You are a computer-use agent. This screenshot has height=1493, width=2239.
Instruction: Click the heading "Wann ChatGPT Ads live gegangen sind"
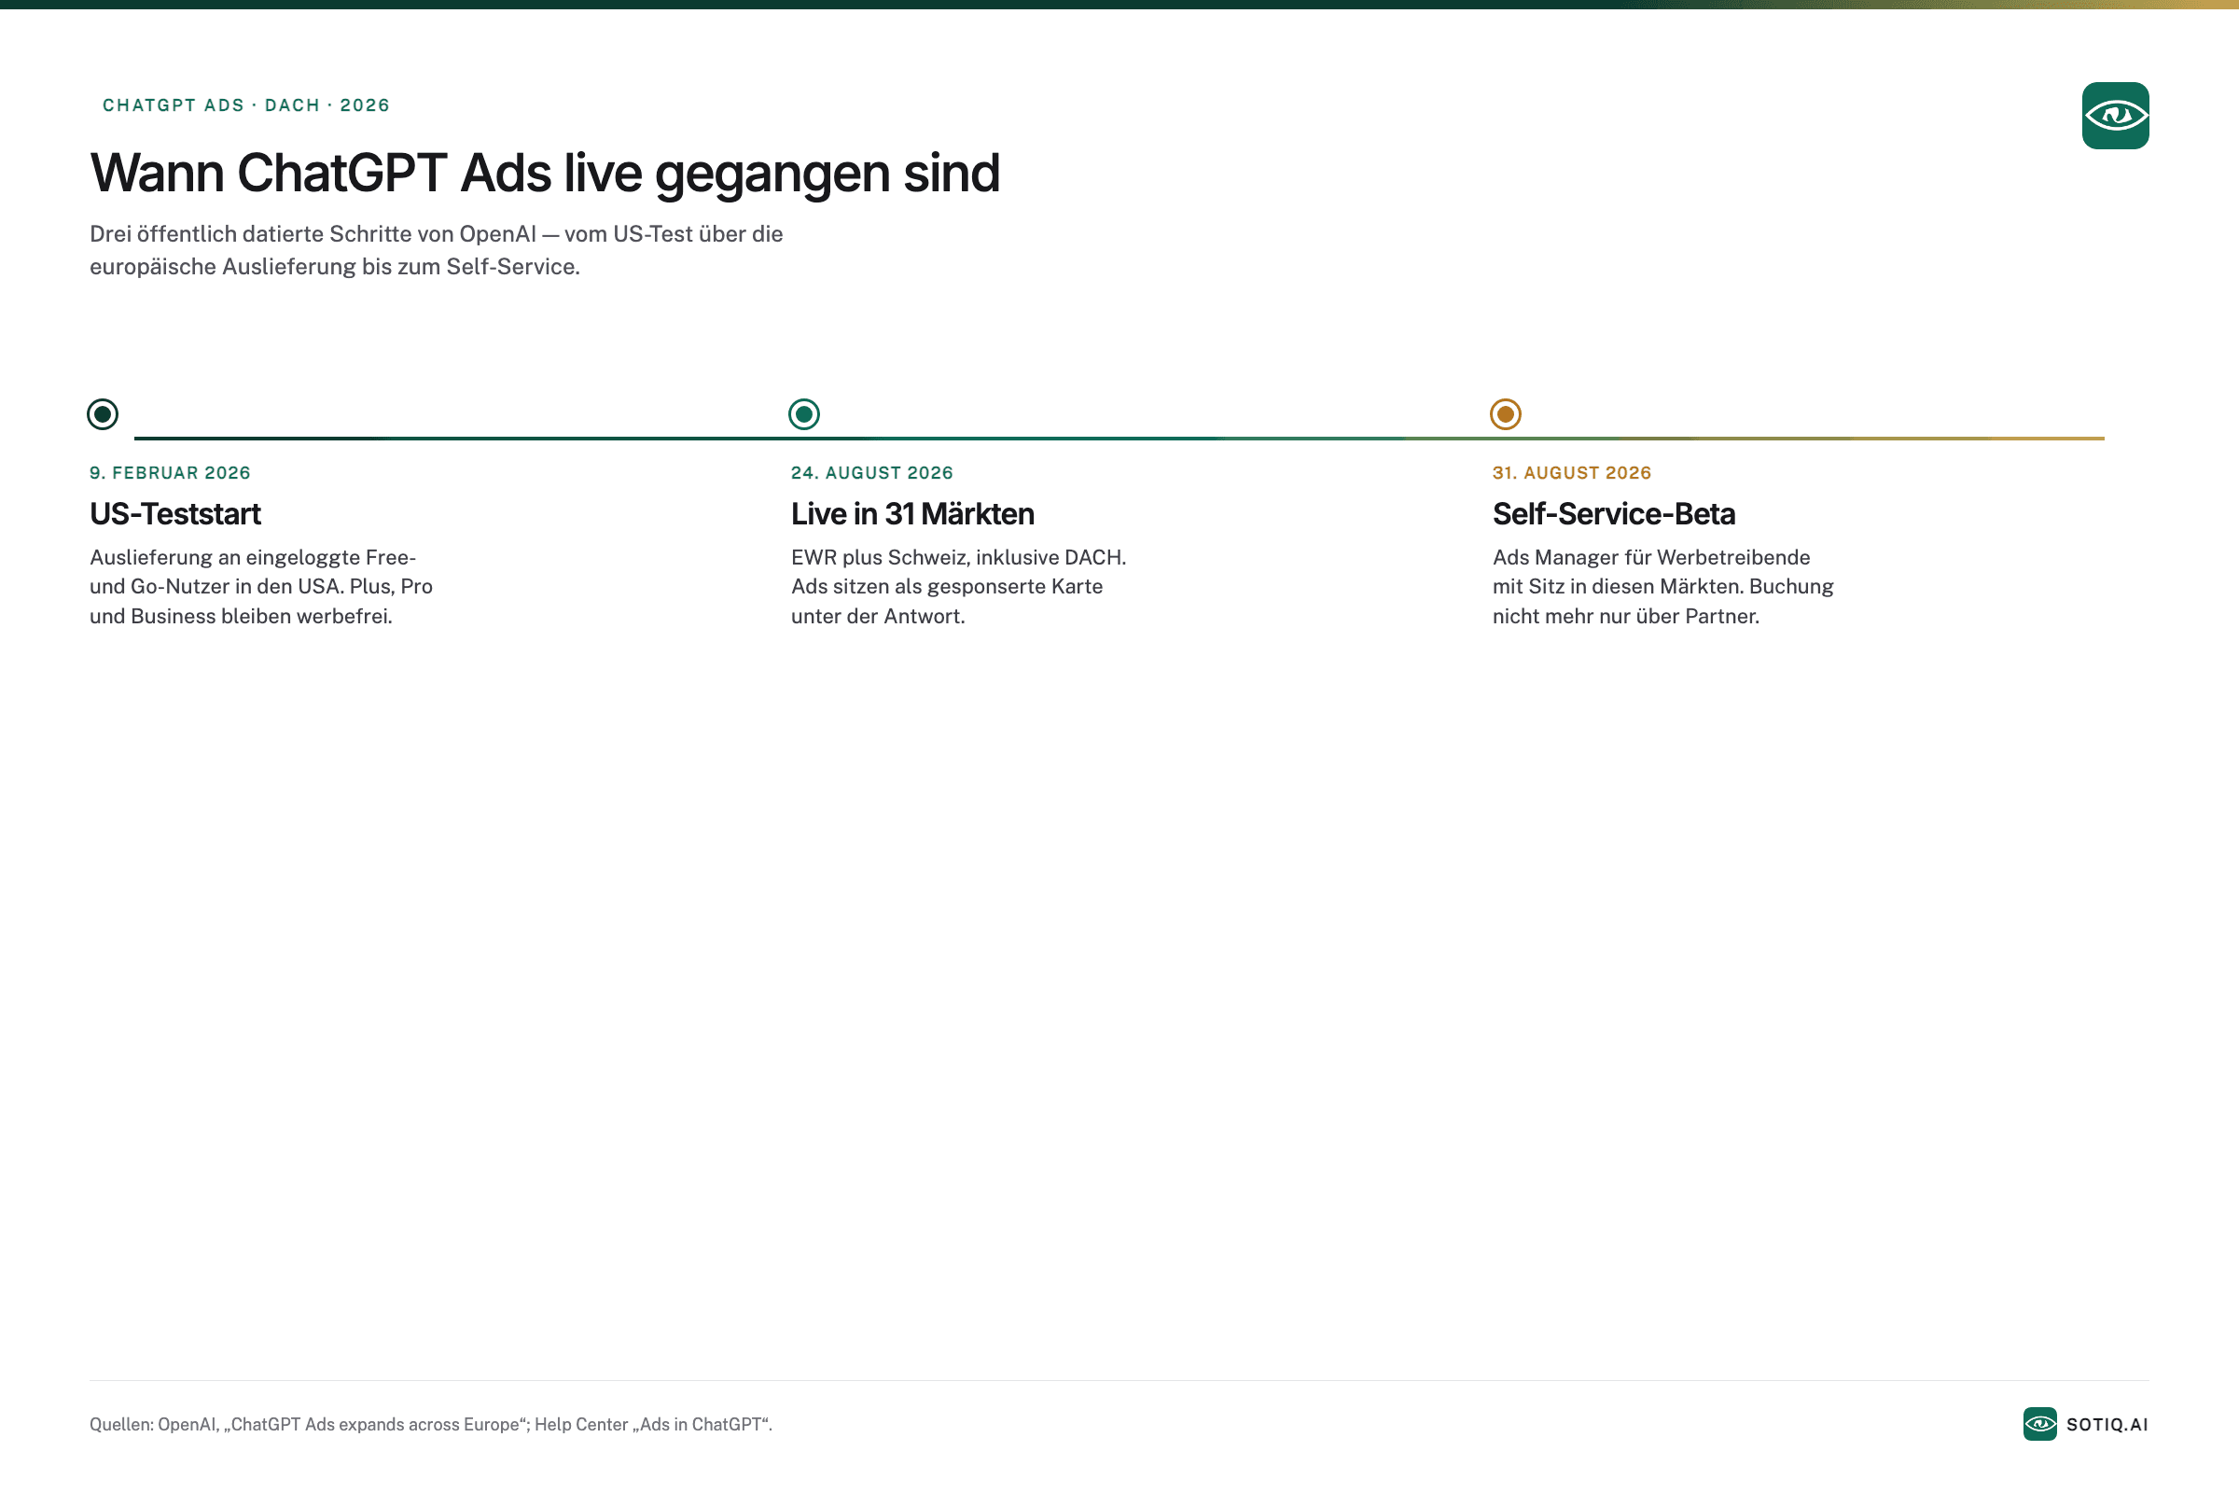(545, 174)
